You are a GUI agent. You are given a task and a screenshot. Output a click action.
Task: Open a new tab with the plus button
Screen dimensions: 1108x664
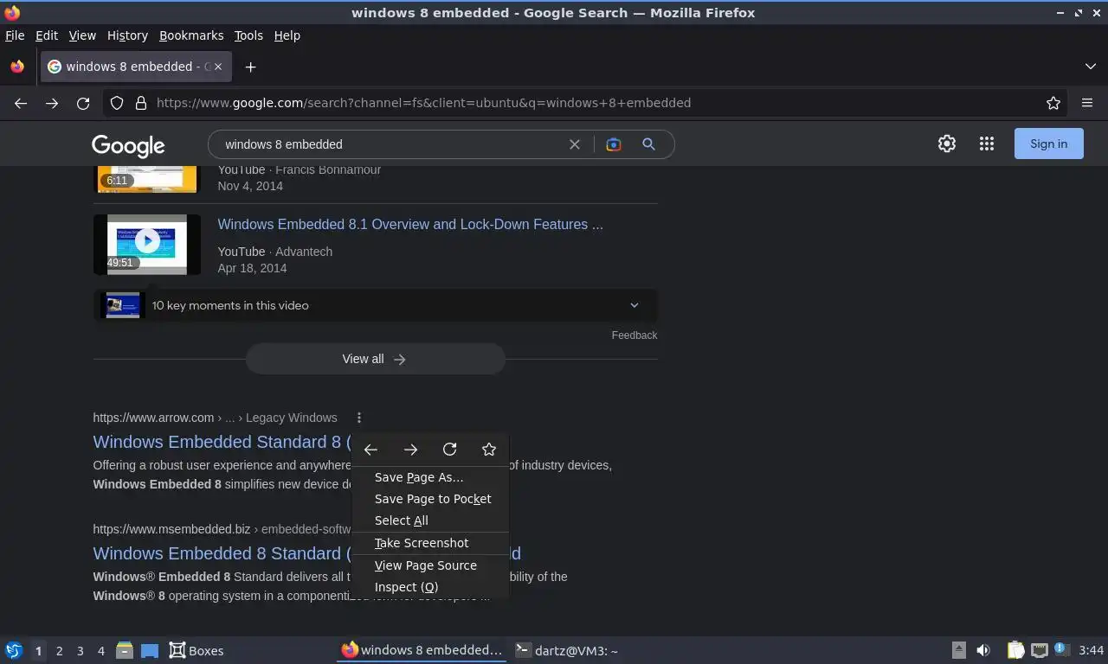pos(250,67)
